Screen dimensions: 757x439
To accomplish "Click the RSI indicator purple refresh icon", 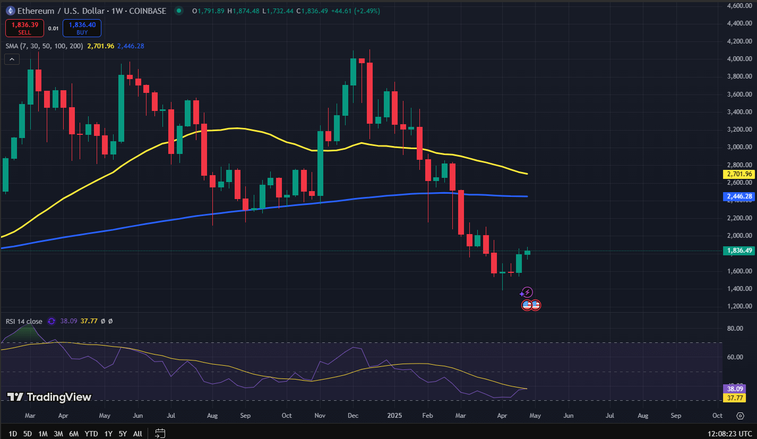I will click(x=51, y=321).
